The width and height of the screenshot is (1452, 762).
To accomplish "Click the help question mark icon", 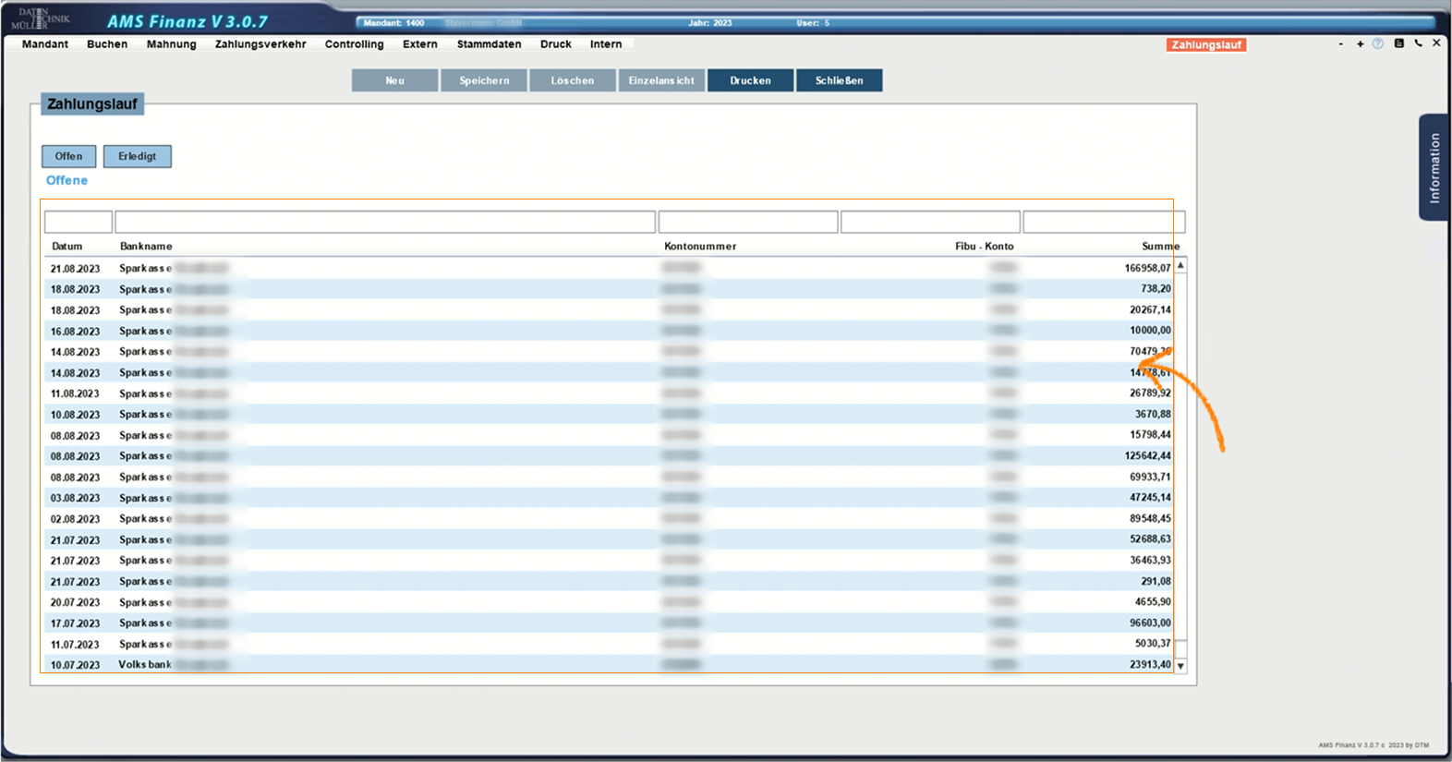I will click(x=1377, y=43).
